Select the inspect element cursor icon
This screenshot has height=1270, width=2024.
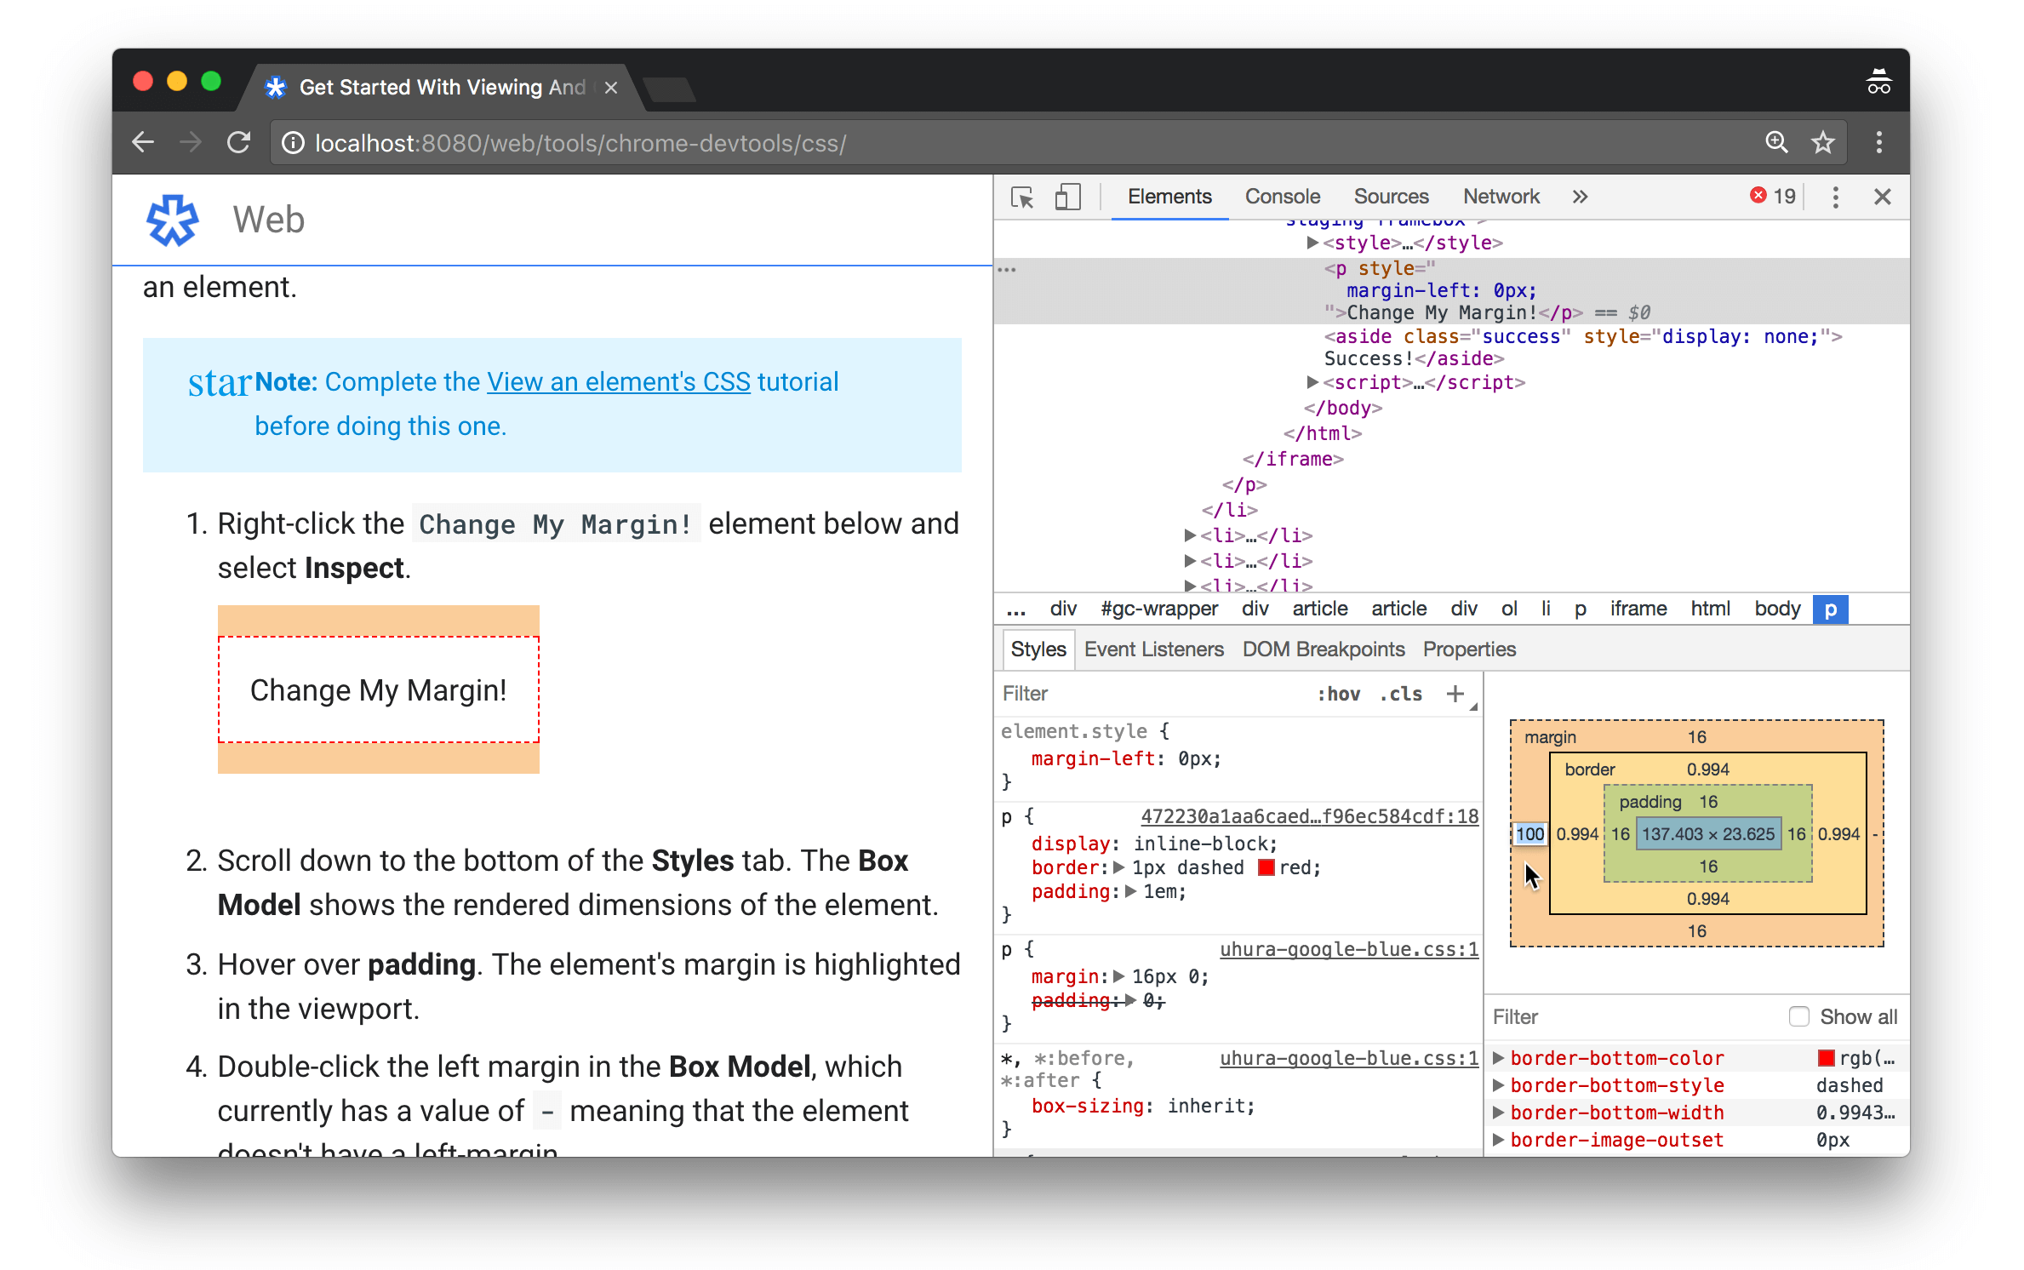coord(1022,197)
